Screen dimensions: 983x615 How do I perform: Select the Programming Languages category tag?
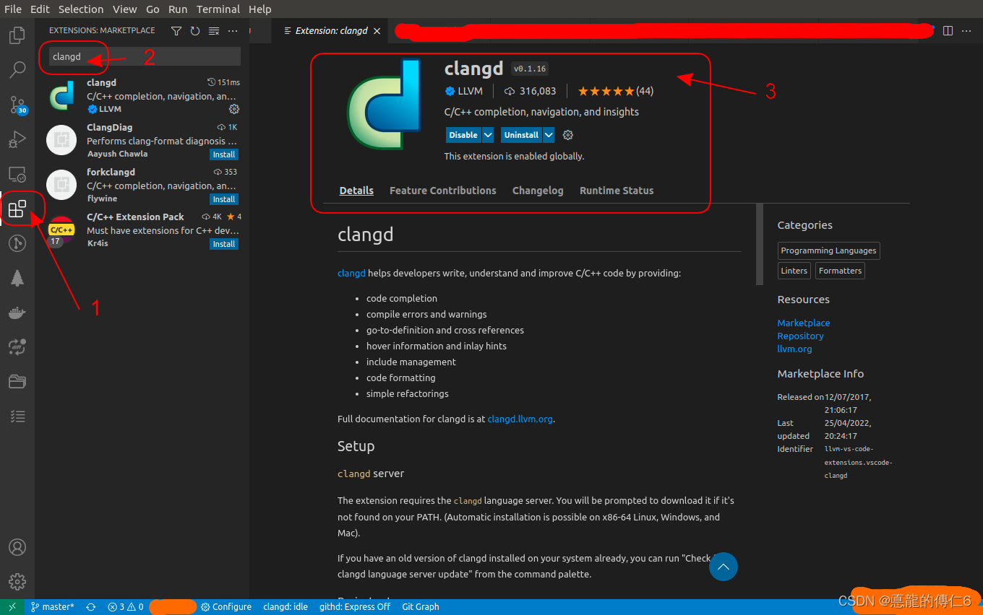[x=829, y=250]
